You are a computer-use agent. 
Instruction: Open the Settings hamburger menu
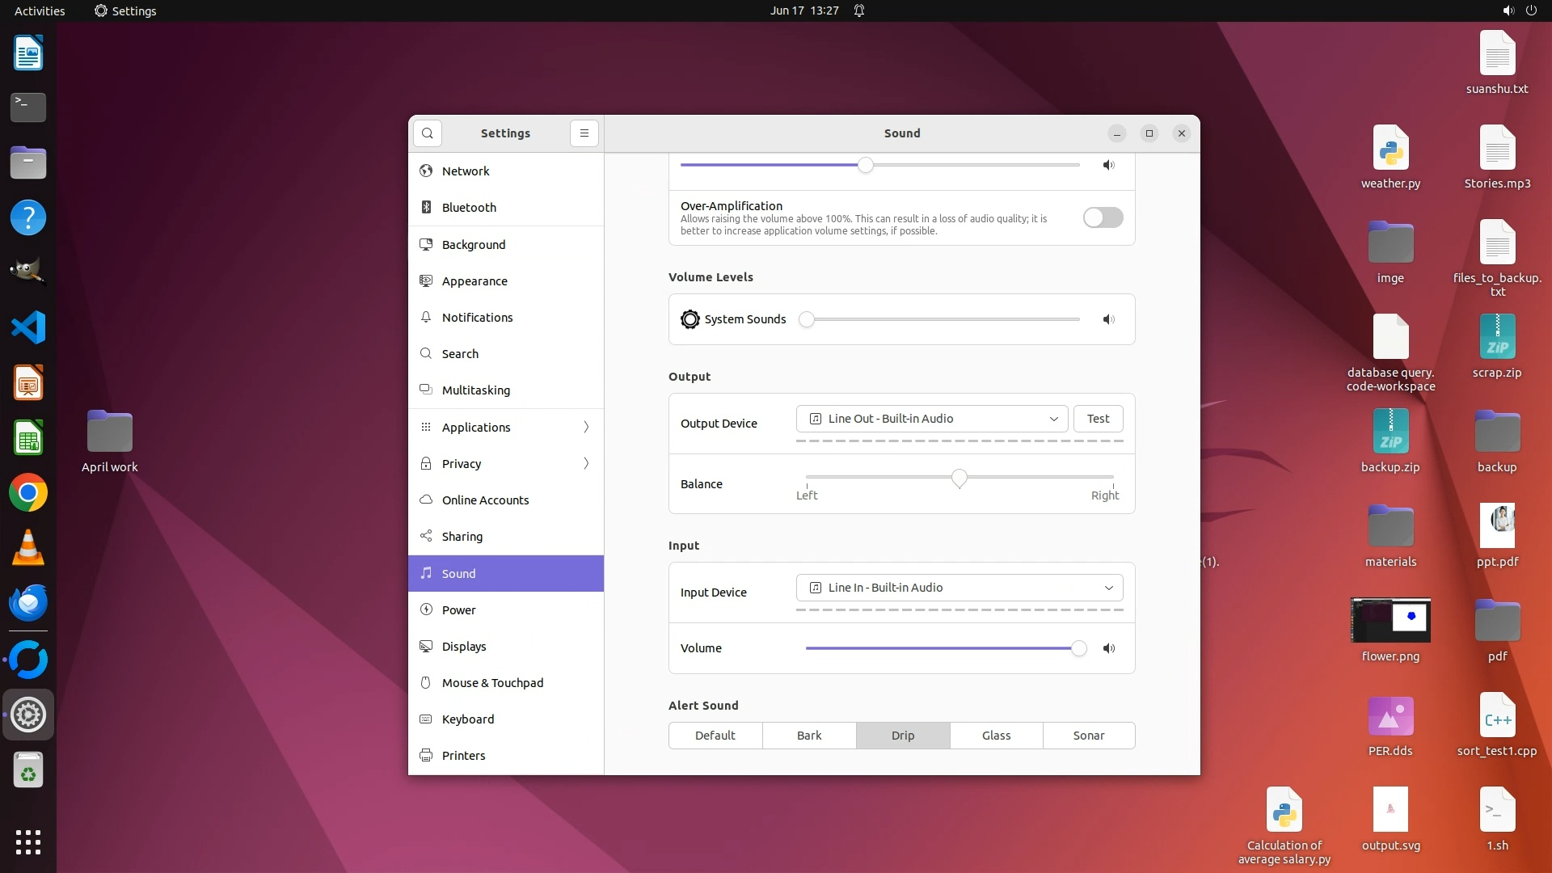click(x=584, y=133)
